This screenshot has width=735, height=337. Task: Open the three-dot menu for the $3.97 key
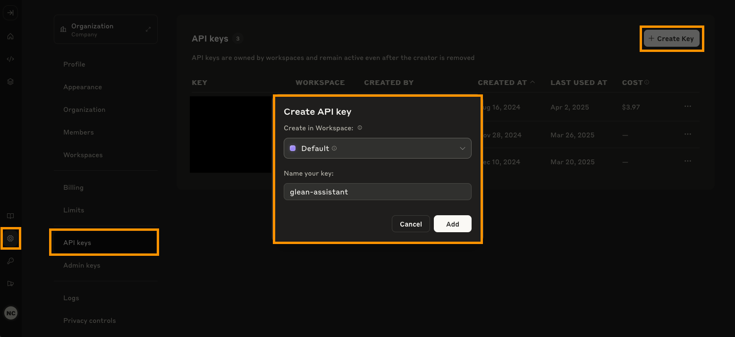687,107
